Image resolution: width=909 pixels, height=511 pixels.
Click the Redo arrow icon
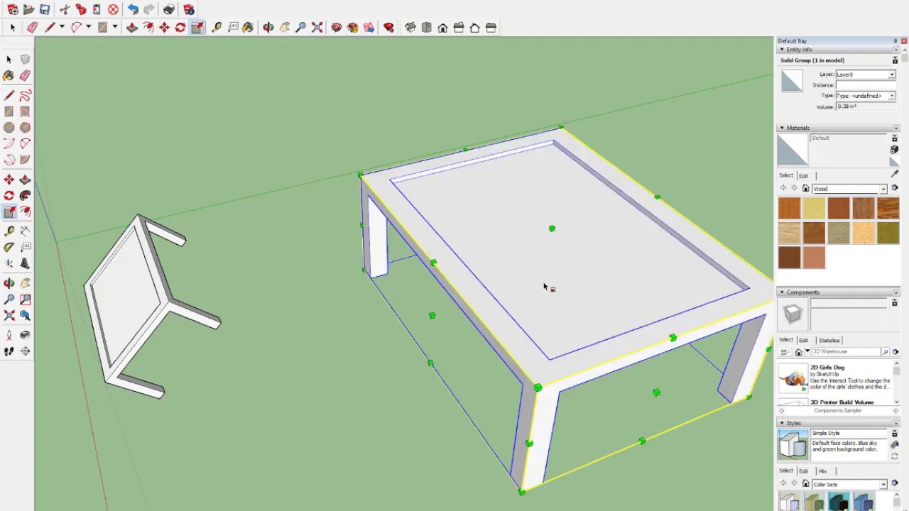[x=149, y=9]
